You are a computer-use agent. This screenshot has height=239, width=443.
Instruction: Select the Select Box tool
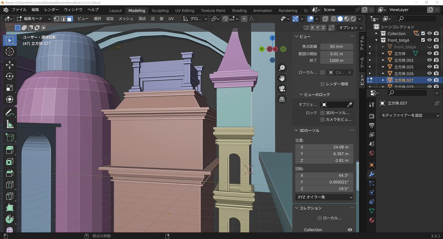point(10,40)
